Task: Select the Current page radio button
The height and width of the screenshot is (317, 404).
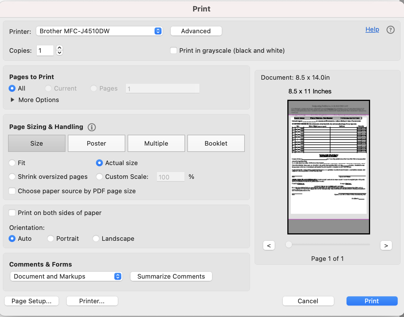Action: [x=48, y=88]
